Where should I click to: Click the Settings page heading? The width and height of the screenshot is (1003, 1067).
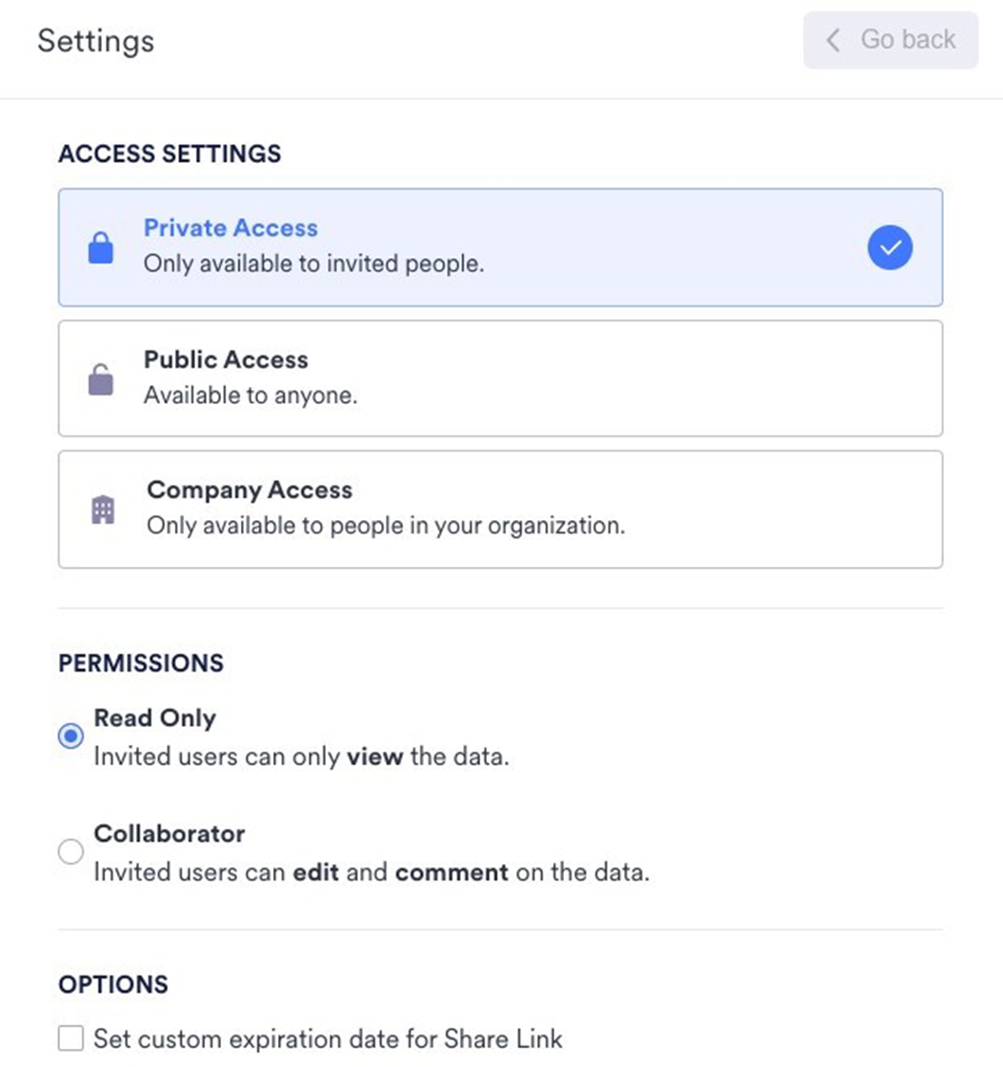[95, 41]
